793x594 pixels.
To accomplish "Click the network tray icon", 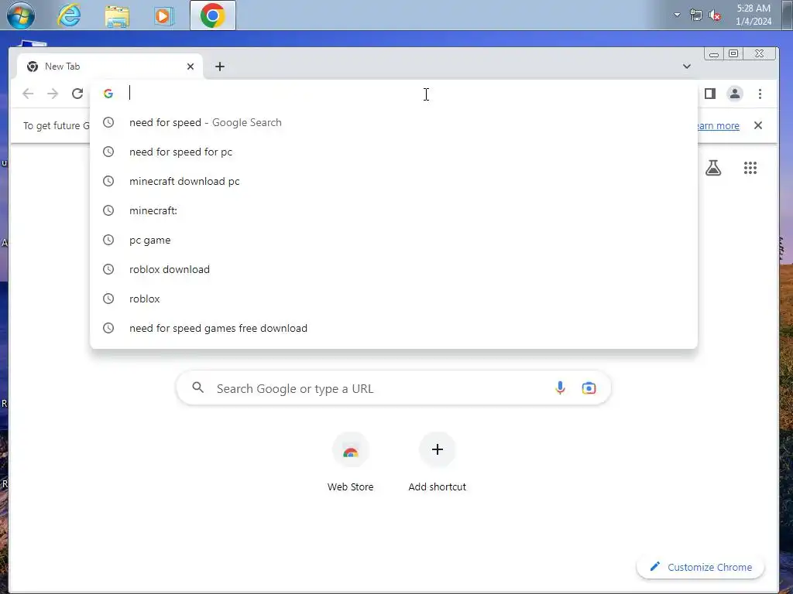I will pyautogui.click(x=696, y=15).
